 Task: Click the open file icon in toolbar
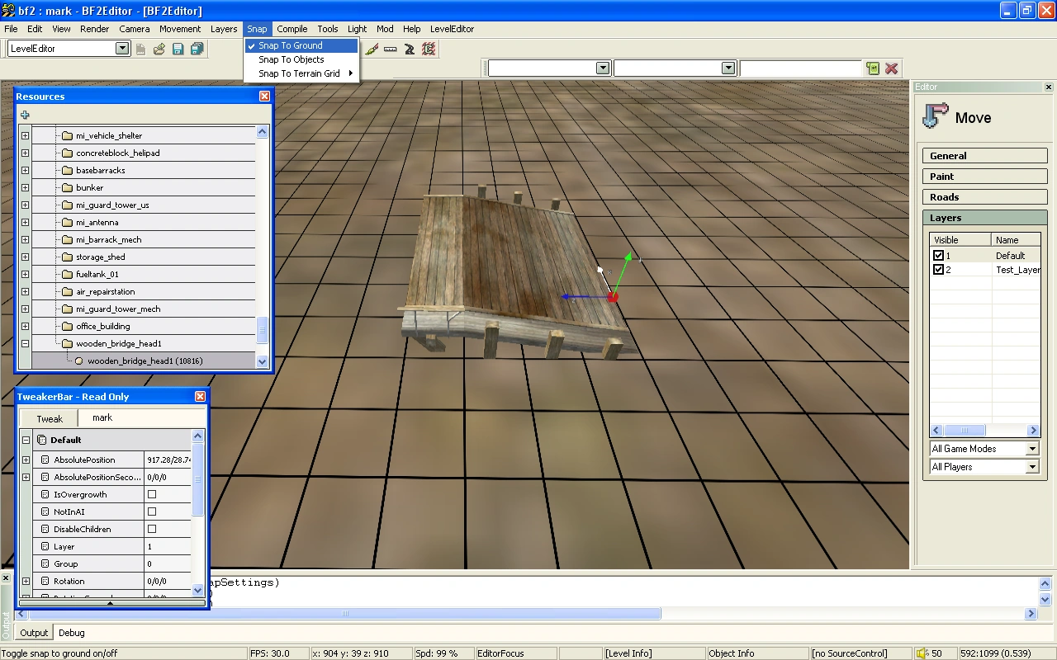point(159,49)
